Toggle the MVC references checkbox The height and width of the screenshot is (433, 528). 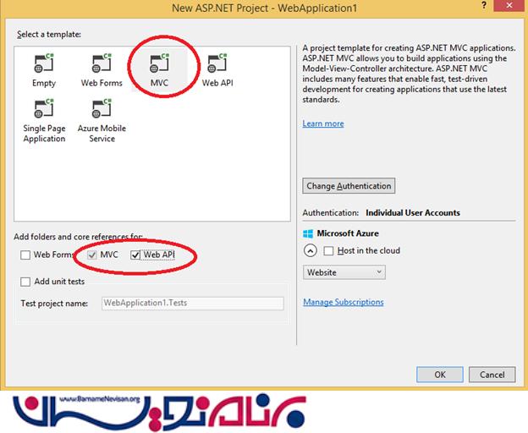[x=92, y=255]
